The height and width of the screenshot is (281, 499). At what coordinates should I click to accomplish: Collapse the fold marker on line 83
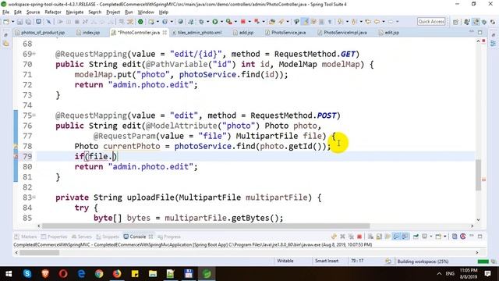coord(34,197)
